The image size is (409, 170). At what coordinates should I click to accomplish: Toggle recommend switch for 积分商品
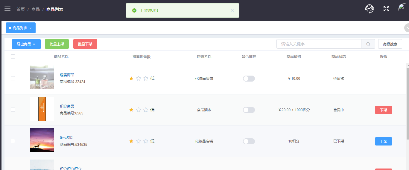(249, 110)
